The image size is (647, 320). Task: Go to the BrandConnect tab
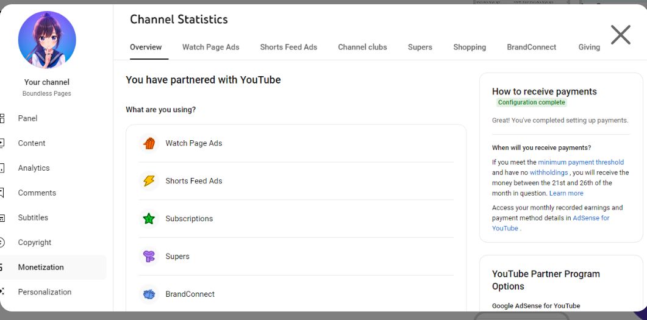click(532, 47)
